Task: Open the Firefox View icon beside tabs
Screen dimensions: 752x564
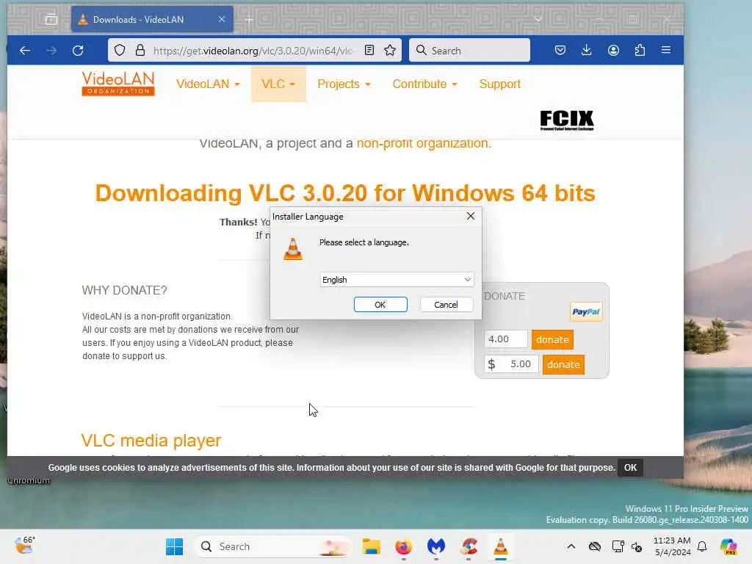Action: click(51, 20)
